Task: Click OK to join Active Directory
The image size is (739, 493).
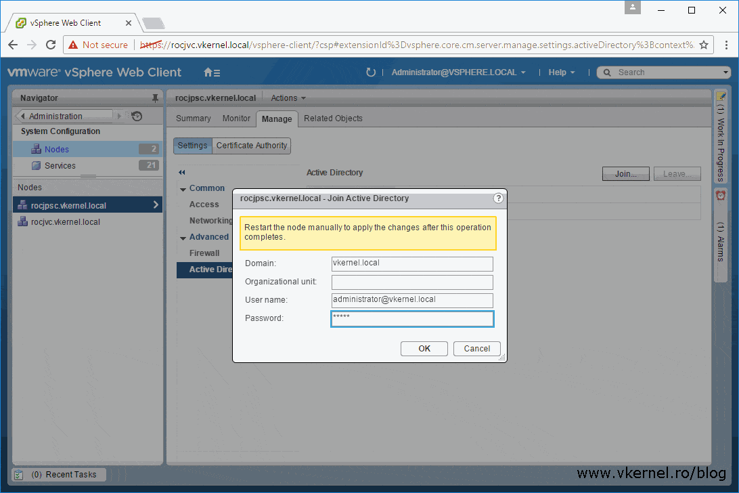Action: pyautogui.click(x=424, y=348)
